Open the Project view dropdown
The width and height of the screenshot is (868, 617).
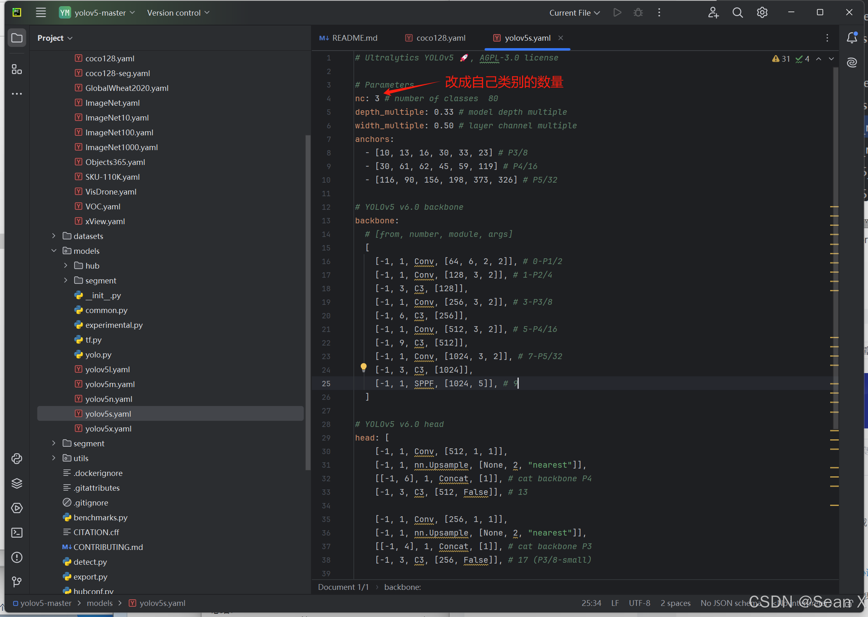(x=55, y=38)
